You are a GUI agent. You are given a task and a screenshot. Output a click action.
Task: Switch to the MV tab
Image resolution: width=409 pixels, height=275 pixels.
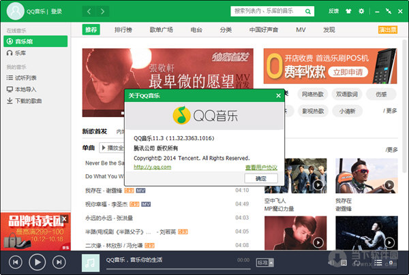[x=301, y=30]
